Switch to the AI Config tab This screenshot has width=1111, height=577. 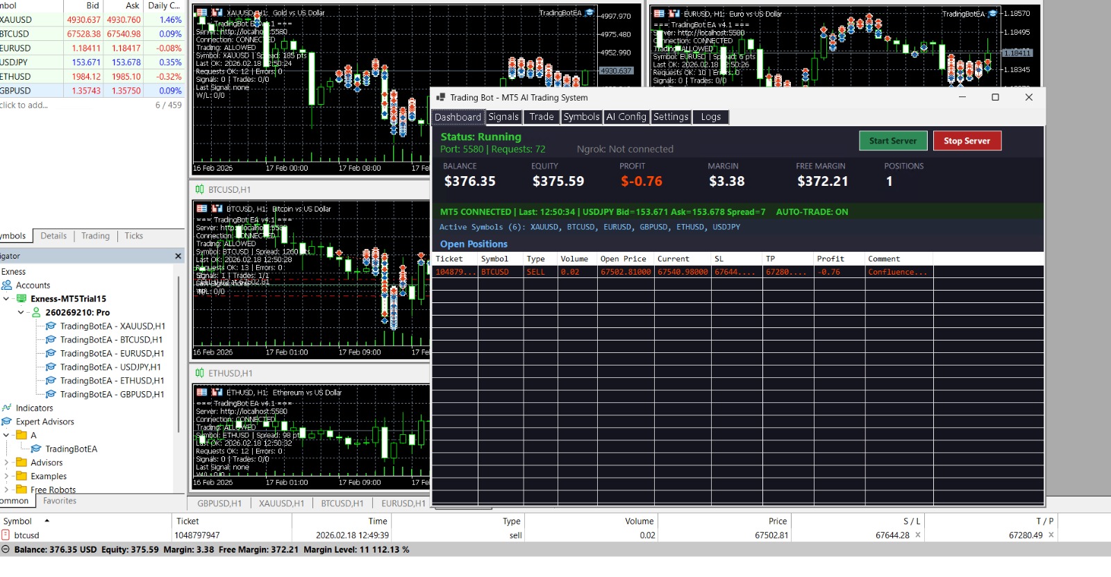pyautogui.click(x=626, y=117)
